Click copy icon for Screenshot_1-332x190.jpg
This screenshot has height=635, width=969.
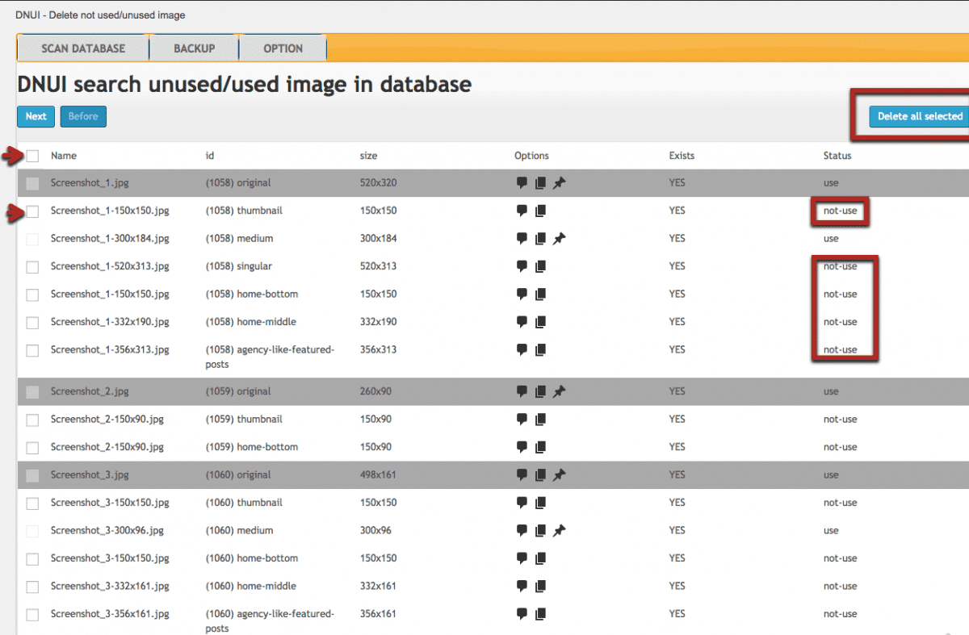click(540, 322)
